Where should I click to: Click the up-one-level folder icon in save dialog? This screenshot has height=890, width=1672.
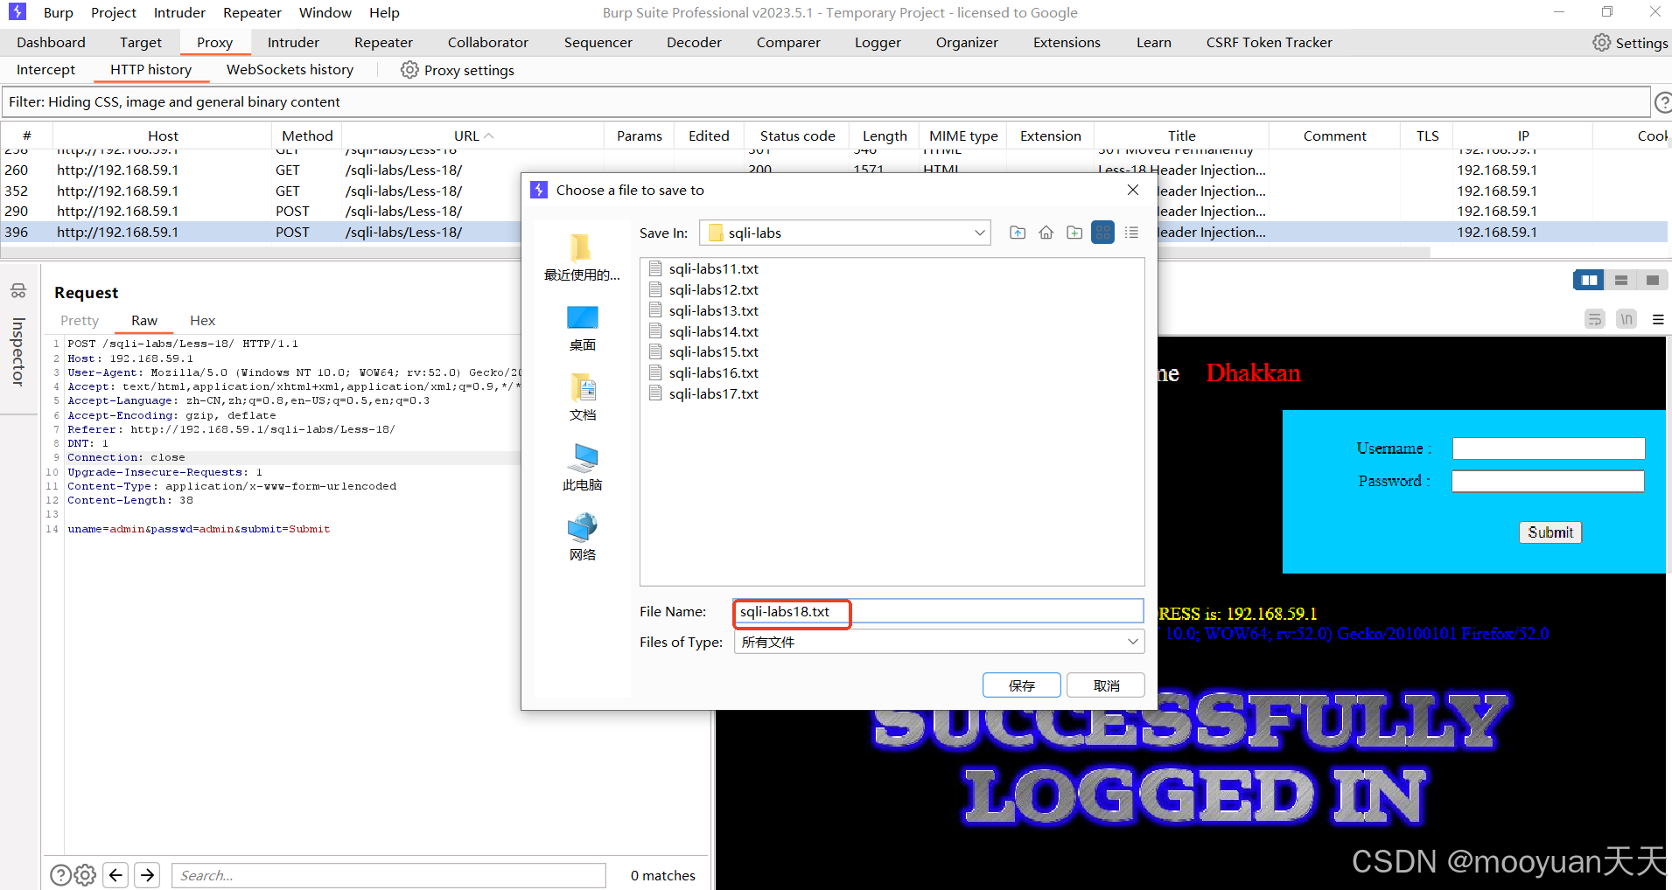coord(1018,233)
